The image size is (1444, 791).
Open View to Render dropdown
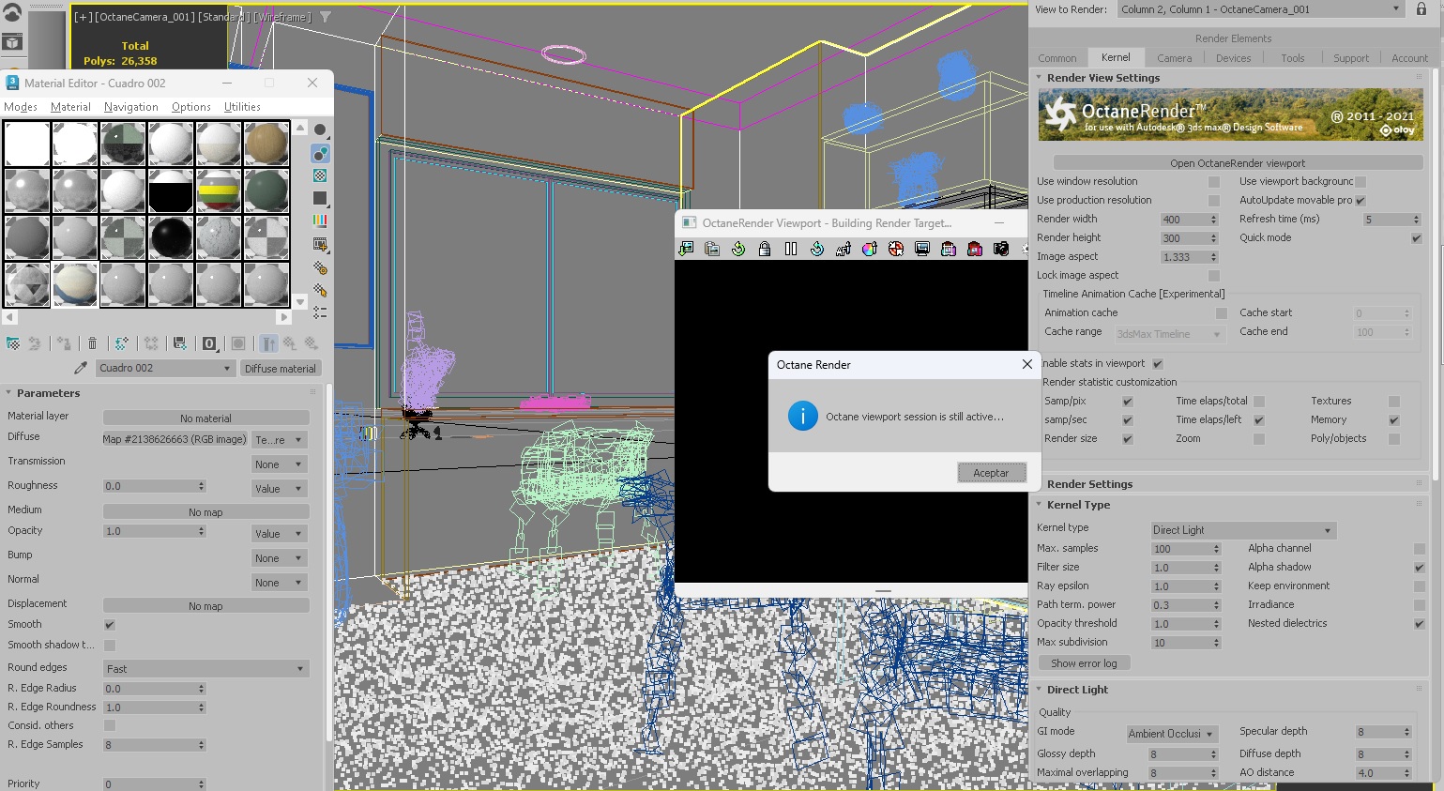coord(1260,9)
